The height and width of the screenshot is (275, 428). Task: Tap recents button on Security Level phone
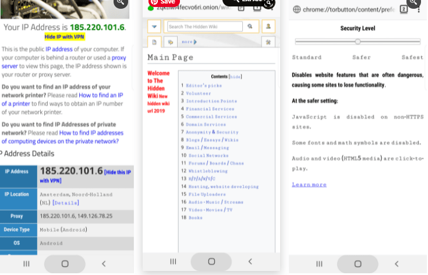pos(319,263)
